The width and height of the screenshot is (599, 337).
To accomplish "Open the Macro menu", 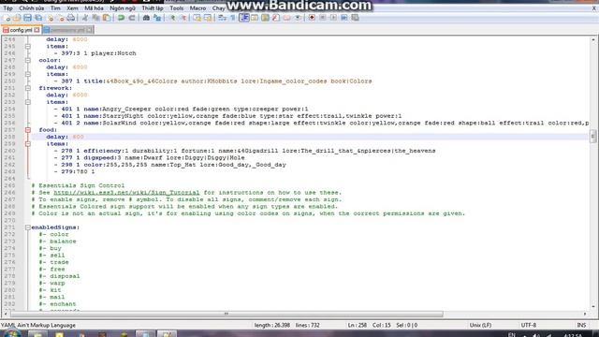I will [x=197, y=8].
